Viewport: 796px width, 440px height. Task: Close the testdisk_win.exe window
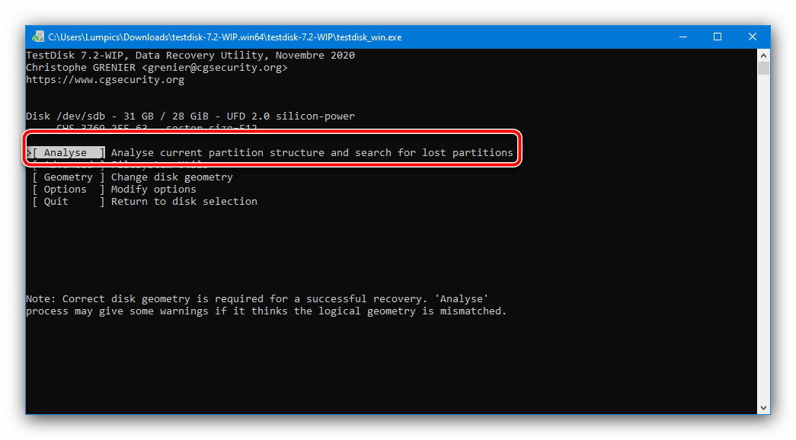point(753,37)
